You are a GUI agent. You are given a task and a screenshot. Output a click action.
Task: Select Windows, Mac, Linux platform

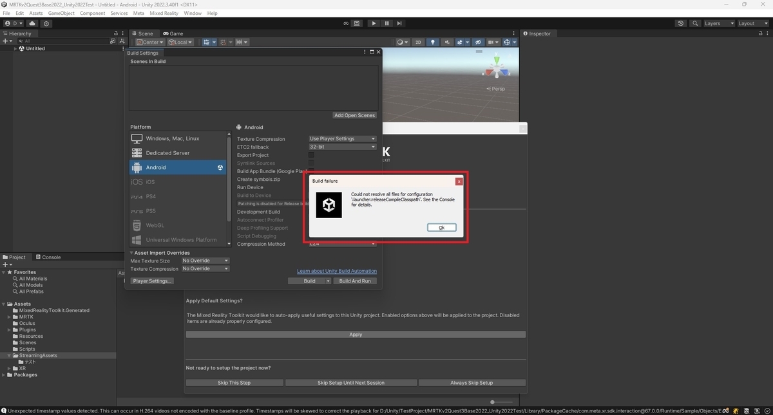178,138
